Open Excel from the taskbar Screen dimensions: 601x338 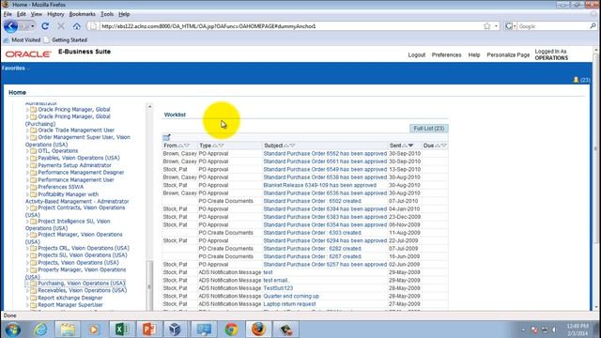point(122,330)
